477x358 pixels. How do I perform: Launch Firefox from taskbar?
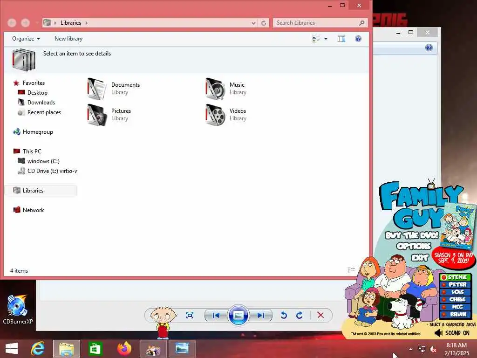pos(124,349)
